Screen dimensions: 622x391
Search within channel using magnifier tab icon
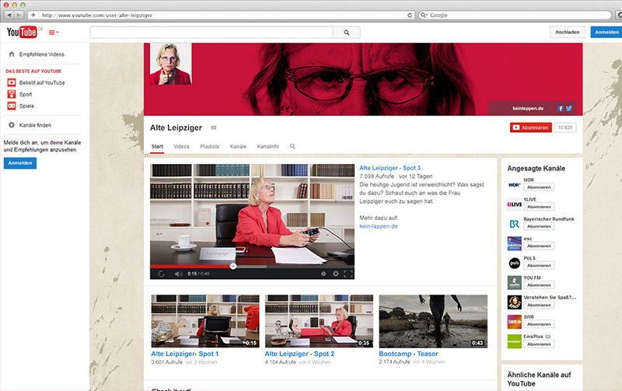[x=293, y=146]
